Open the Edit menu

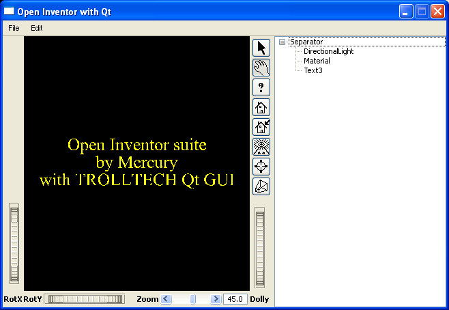pyautogui.click(x=36, y=28)
